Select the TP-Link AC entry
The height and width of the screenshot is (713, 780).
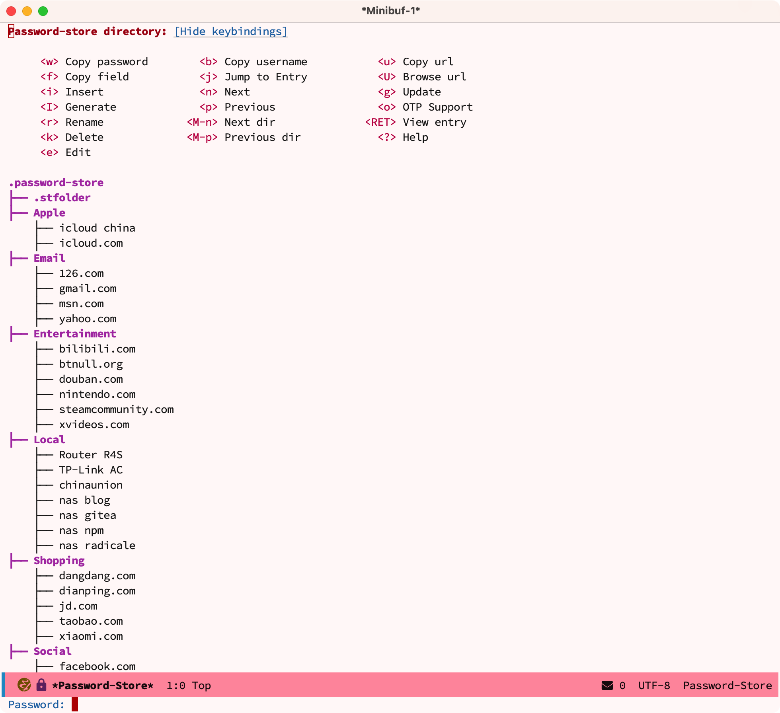pyautogui.click(x=91, y=470)
